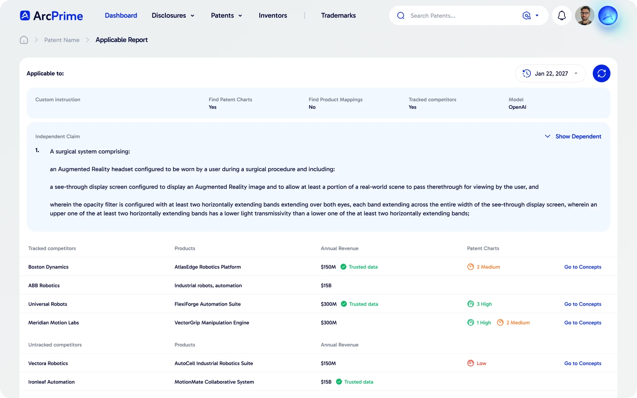637x398 pixels.
Task: Go to Dashboard tab
Action: 121,15
